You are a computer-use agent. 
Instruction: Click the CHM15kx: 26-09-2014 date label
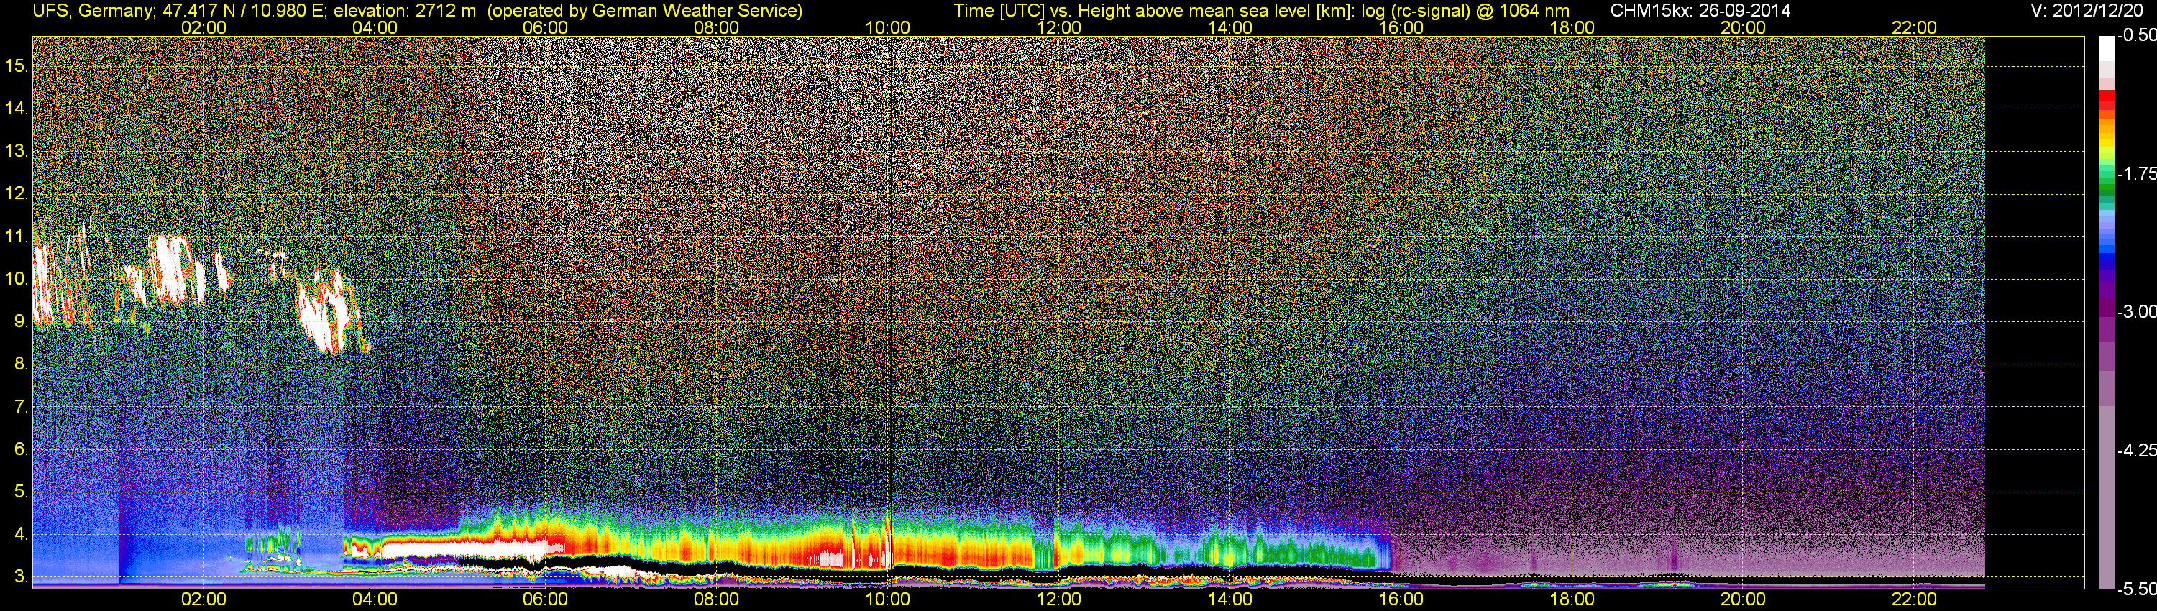[x=1700, y=11]
